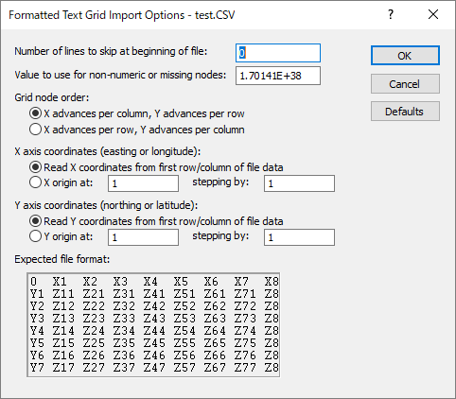Click the 'Value to use for non-numeric' label
Image resolution: width=456 pixels, height=399 pixels.
pos(120,75)
